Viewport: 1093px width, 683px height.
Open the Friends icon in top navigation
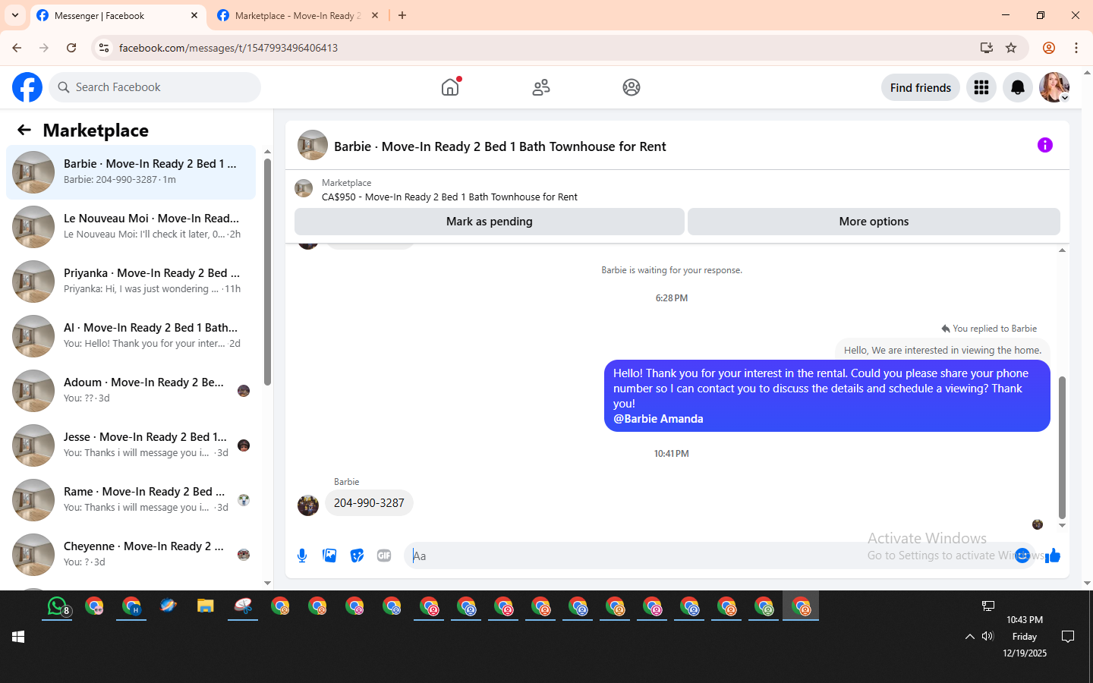click(x=541, y=87)
